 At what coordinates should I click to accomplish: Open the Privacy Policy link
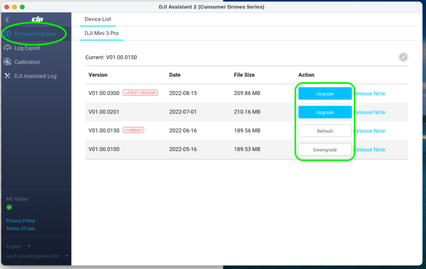[x=21, y=221]
